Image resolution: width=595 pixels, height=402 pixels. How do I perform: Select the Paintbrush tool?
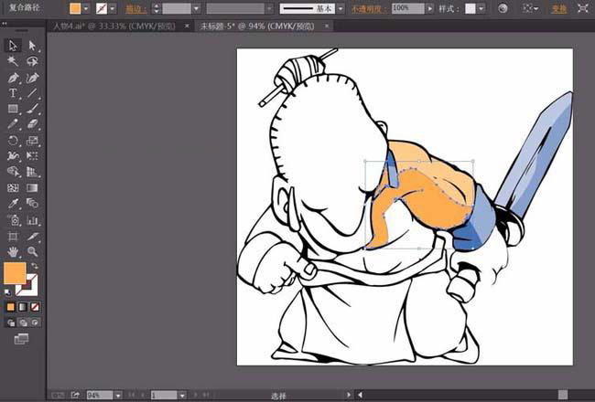pos(32,109)
